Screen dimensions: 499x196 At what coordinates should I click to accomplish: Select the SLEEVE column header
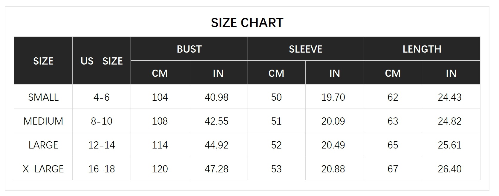point(305,49)
